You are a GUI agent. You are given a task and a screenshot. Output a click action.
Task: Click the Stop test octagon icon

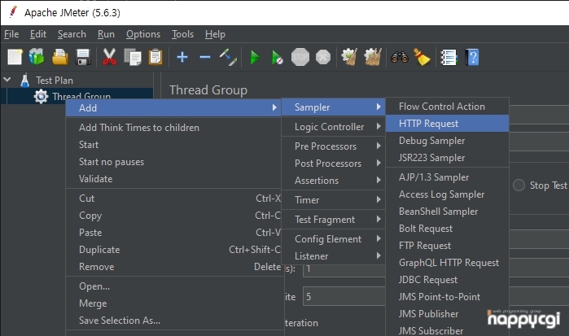coord(300,57)
